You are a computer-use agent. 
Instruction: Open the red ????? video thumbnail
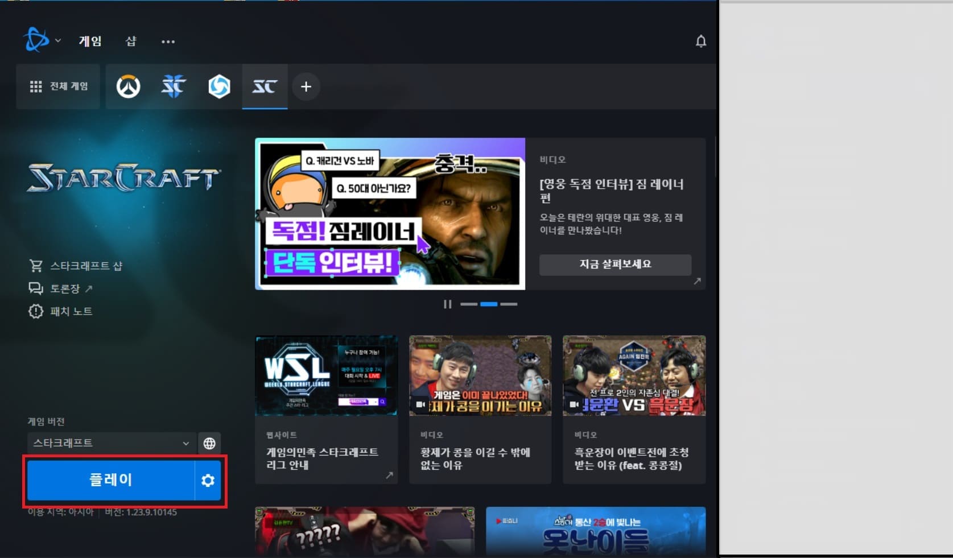point(365,532)
